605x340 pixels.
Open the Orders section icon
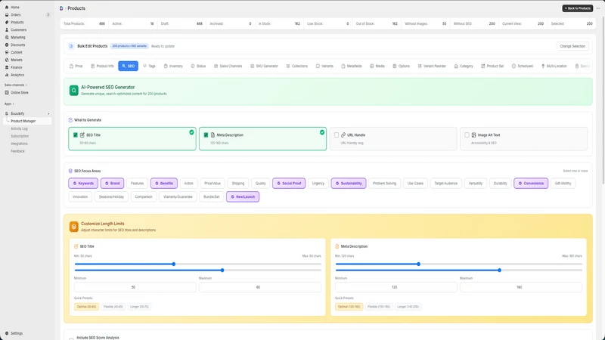pyautogui.click(x=7, y=14)
